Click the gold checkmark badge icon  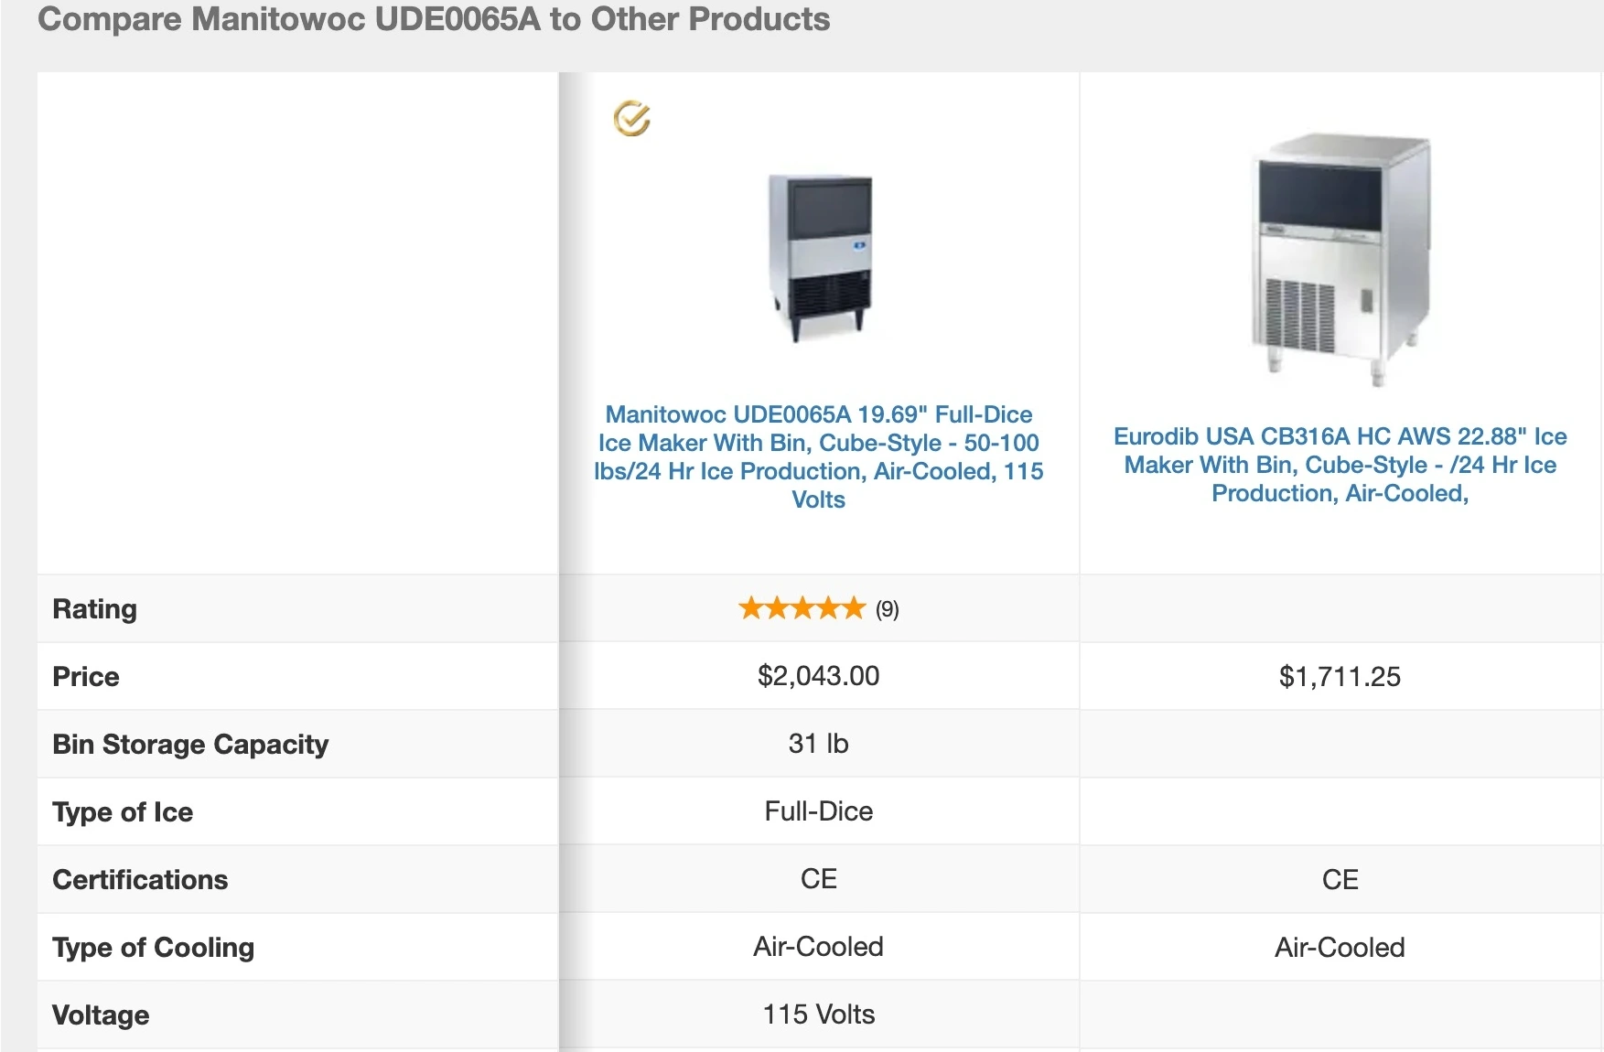[x=631, y=119]
